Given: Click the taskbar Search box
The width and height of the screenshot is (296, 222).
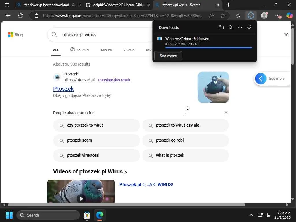Looking at the screenshot, I should pos(48,215).
